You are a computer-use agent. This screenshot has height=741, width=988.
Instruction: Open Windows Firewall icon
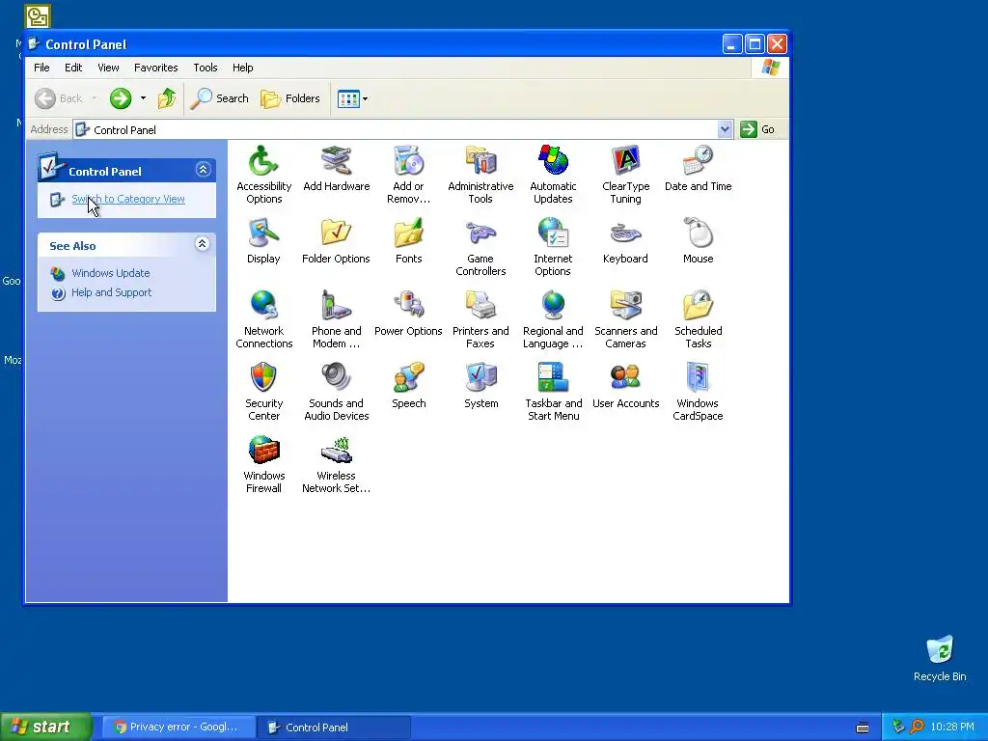263,452
